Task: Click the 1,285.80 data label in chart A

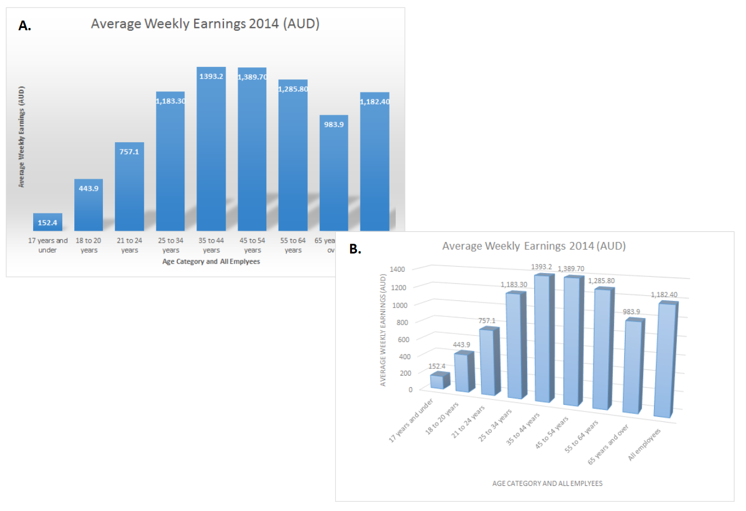Action: 293,89
